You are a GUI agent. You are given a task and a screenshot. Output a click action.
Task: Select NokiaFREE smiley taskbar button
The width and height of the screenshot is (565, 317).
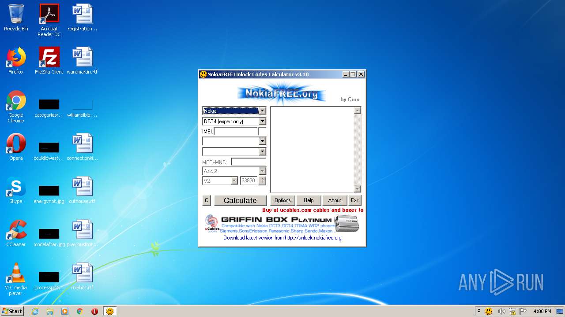pos(110,311)
